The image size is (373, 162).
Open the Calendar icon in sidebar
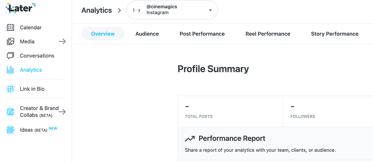click(x=10, y=28)
